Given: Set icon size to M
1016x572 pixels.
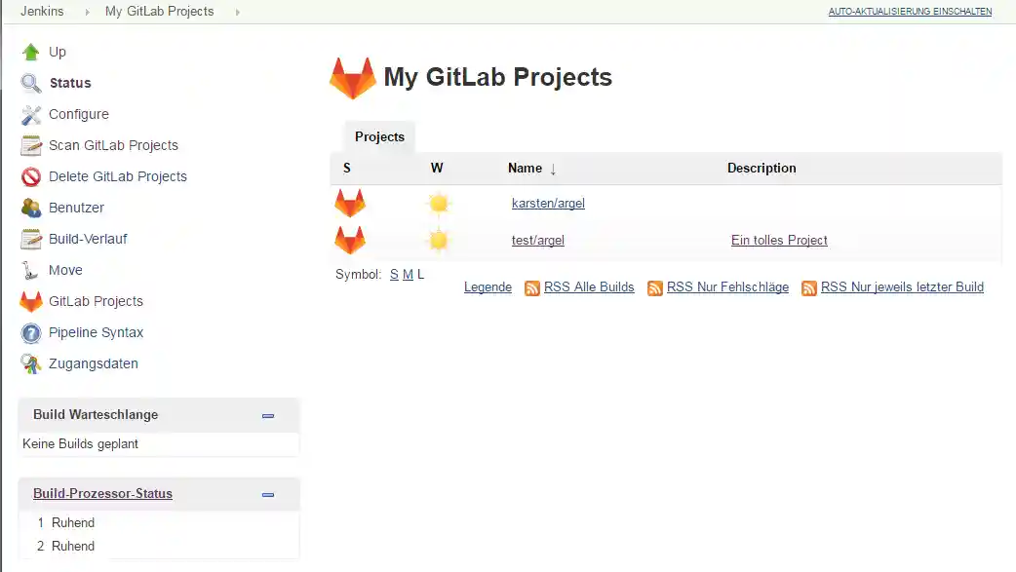Looking at the screenshot, I should pos(408,274).
